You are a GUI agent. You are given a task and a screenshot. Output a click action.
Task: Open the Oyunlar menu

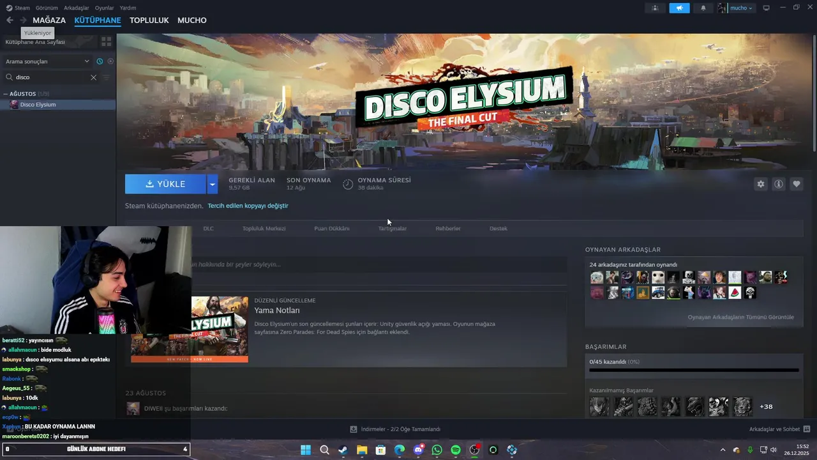pyautogui.click(x=104, y=8)
